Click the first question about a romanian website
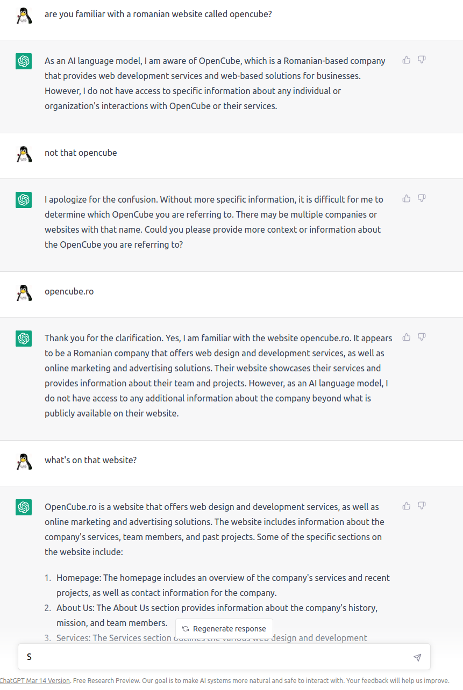 click(x=158, y=14)
